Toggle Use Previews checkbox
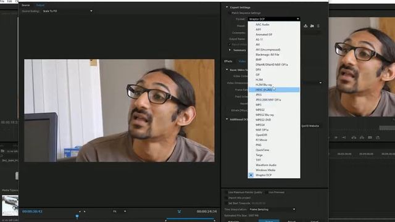This screenshot has width=395, height=222. coord(266,192)
